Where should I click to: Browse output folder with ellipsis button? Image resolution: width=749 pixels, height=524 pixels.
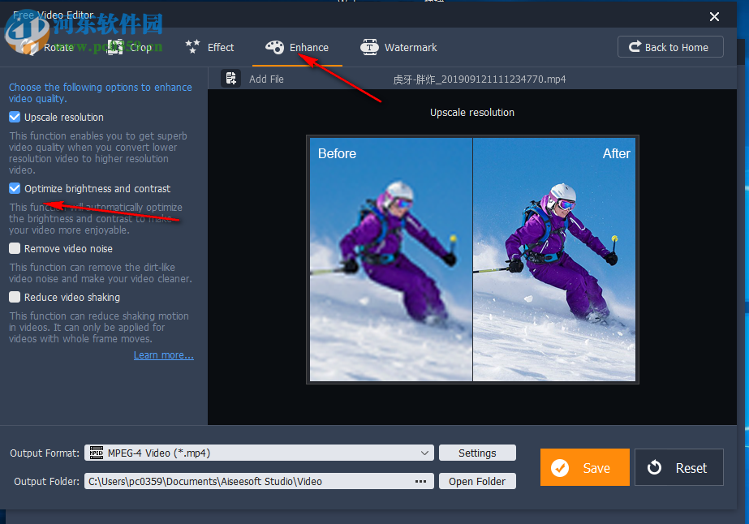[420, 481]
